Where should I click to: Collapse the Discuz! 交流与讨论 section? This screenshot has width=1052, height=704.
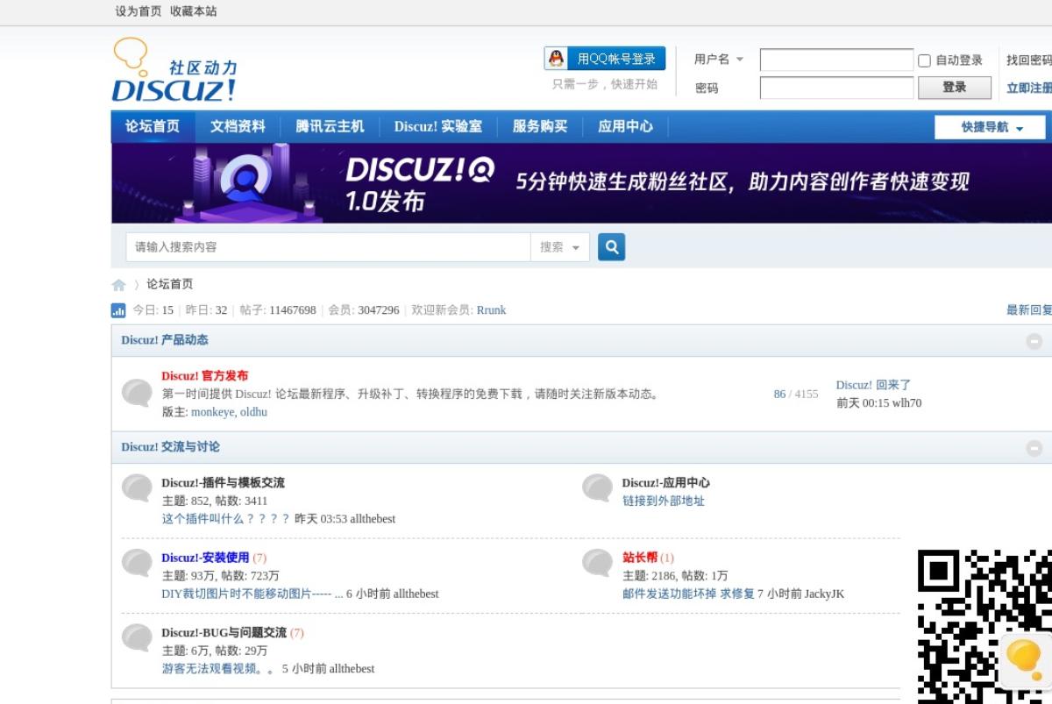coord(1034,448)
